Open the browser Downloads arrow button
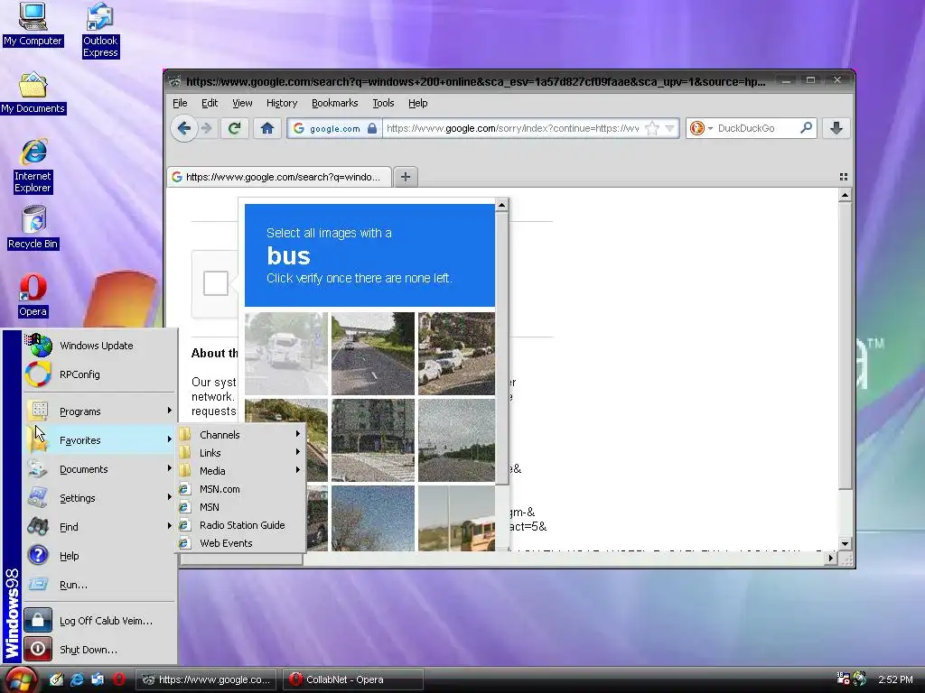Image resolution: width=925 pixels, height=693 pixels. click(x=836, y=128)
